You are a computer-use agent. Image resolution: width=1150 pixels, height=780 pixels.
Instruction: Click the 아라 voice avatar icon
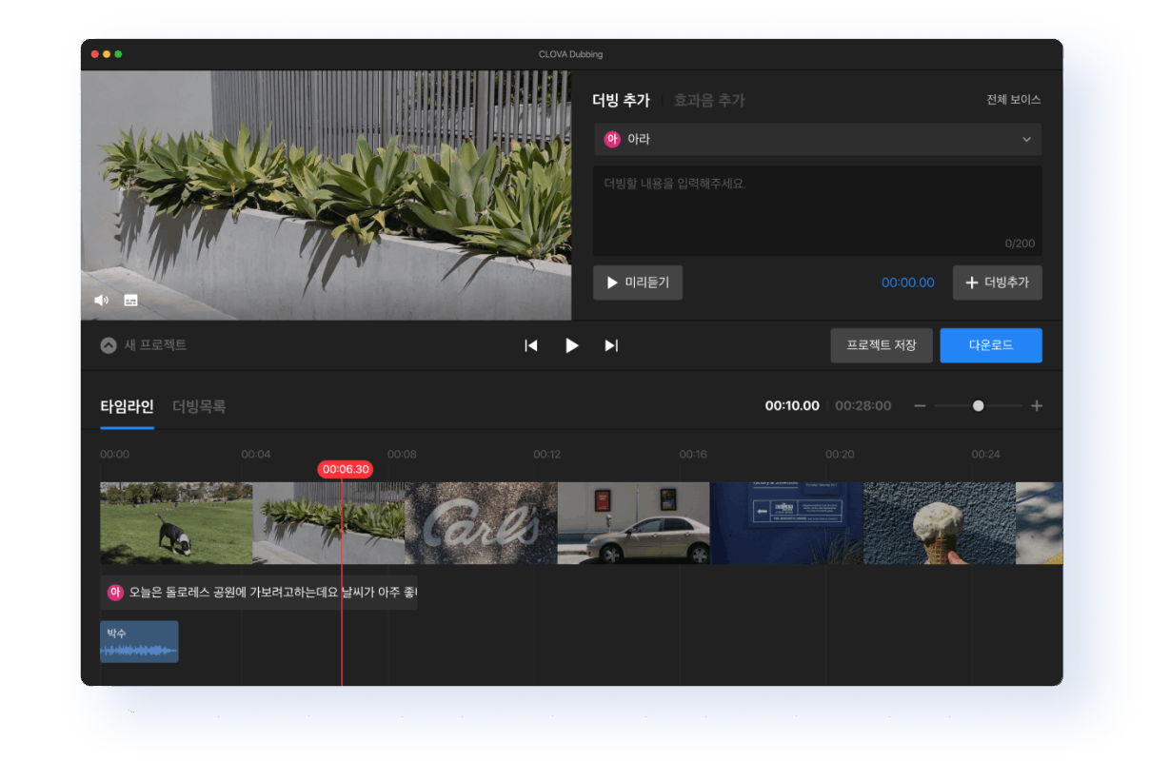tap(612, 139)
